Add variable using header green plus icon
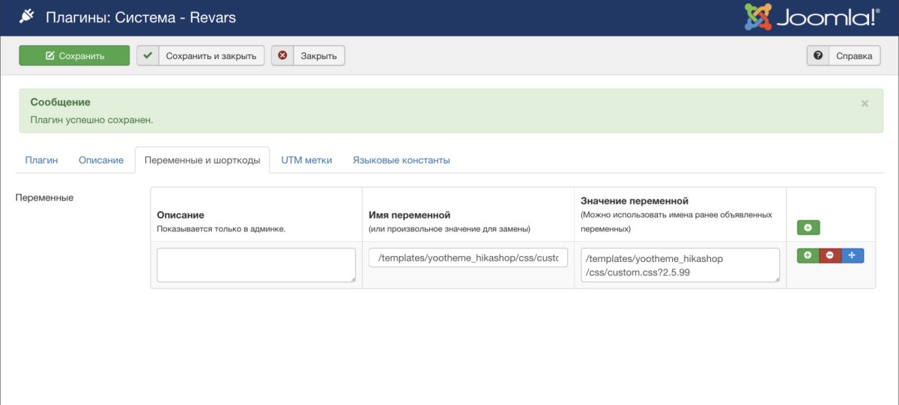 [808, 228]
